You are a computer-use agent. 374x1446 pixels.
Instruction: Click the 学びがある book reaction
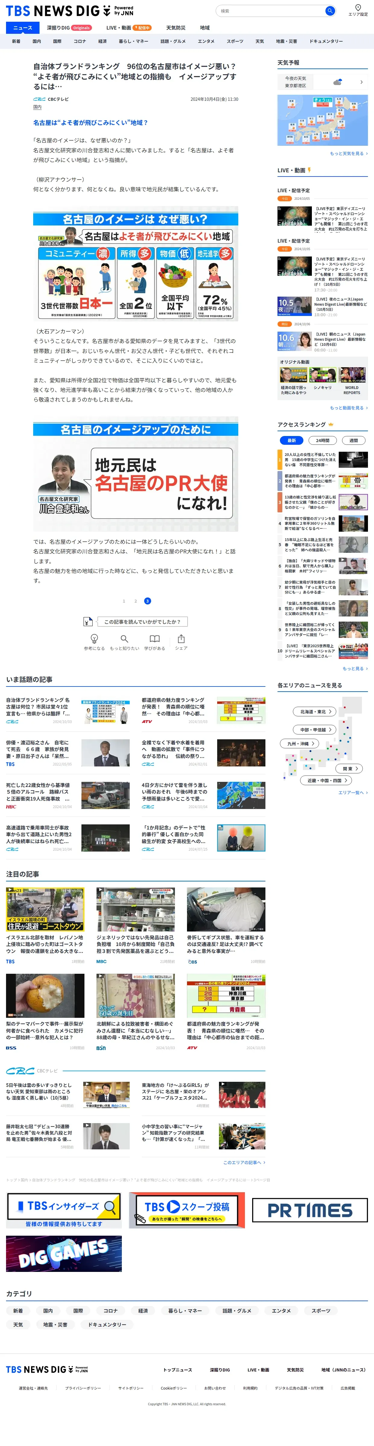(154, 642)
